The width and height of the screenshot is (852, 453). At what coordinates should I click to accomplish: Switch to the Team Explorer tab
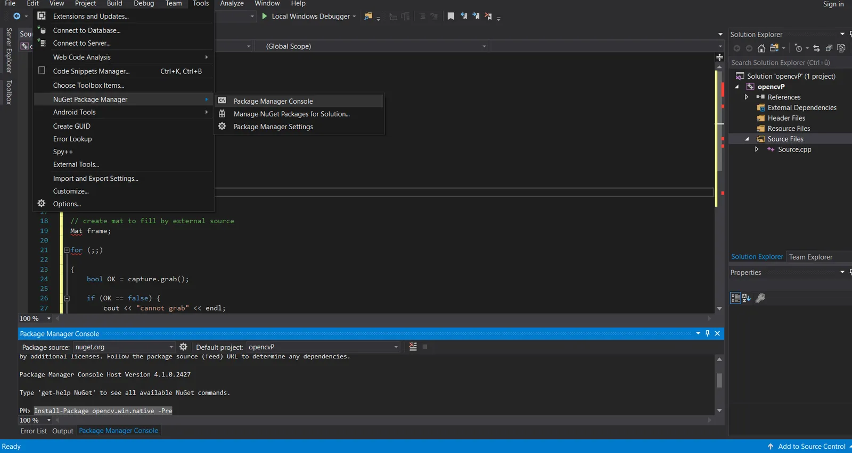[810, 257]
